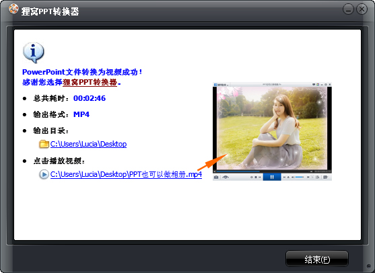Click the blue information bubble icon
The image size is (375, 273).
[33, 53]
